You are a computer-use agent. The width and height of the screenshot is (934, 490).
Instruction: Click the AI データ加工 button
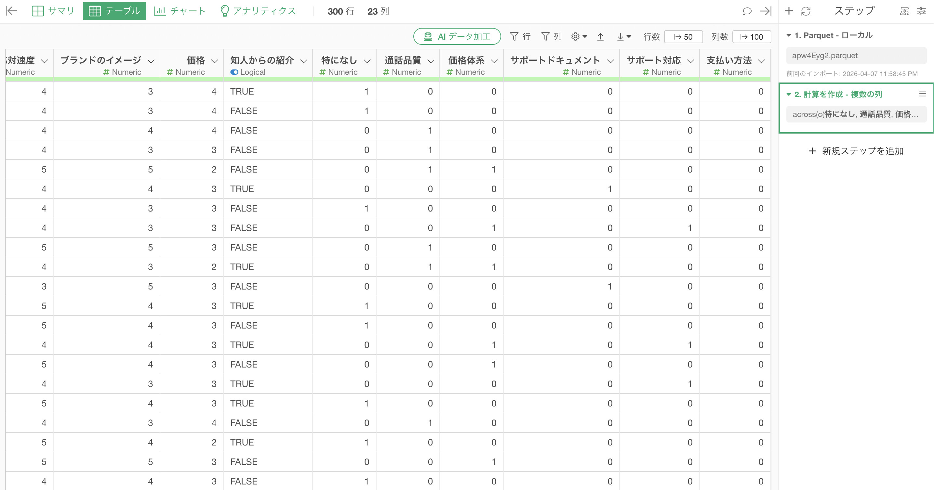(457, 37)
